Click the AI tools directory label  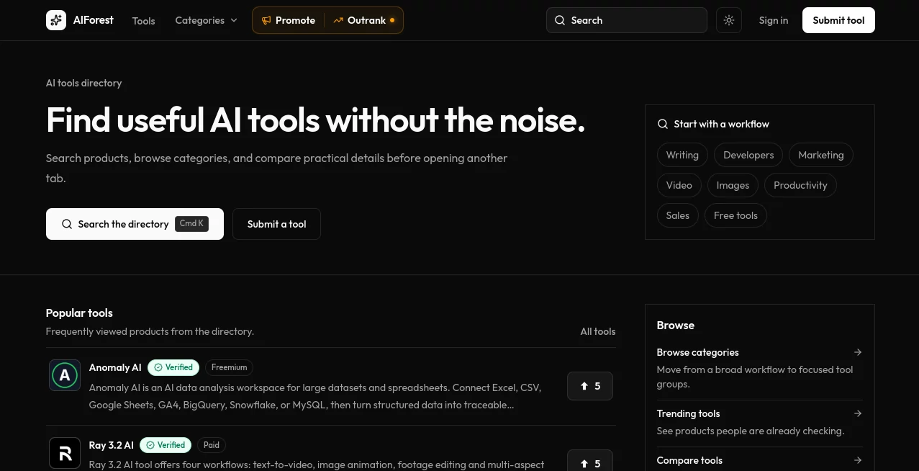(83, 83)
